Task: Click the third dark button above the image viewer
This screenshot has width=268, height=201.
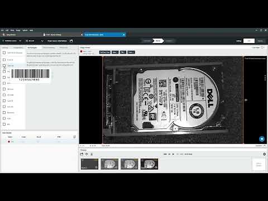Action: coord(123,52)
